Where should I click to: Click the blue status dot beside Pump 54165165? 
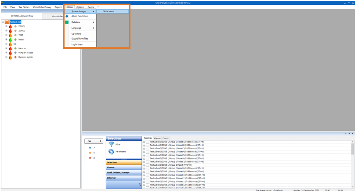15,53
